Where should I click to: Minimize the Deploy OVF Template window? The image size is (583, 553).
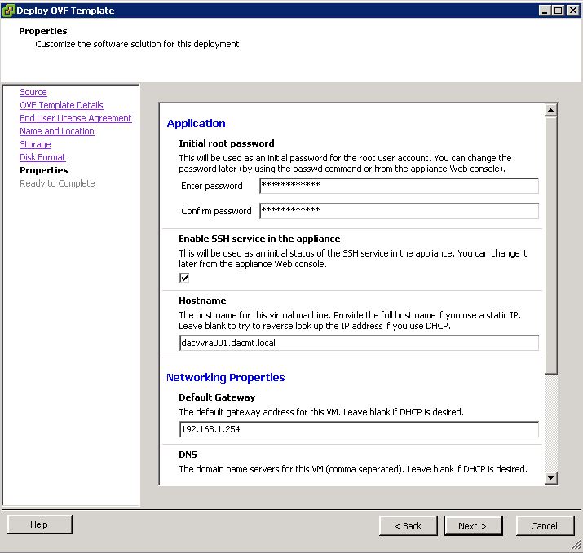(x=545, y=11)
